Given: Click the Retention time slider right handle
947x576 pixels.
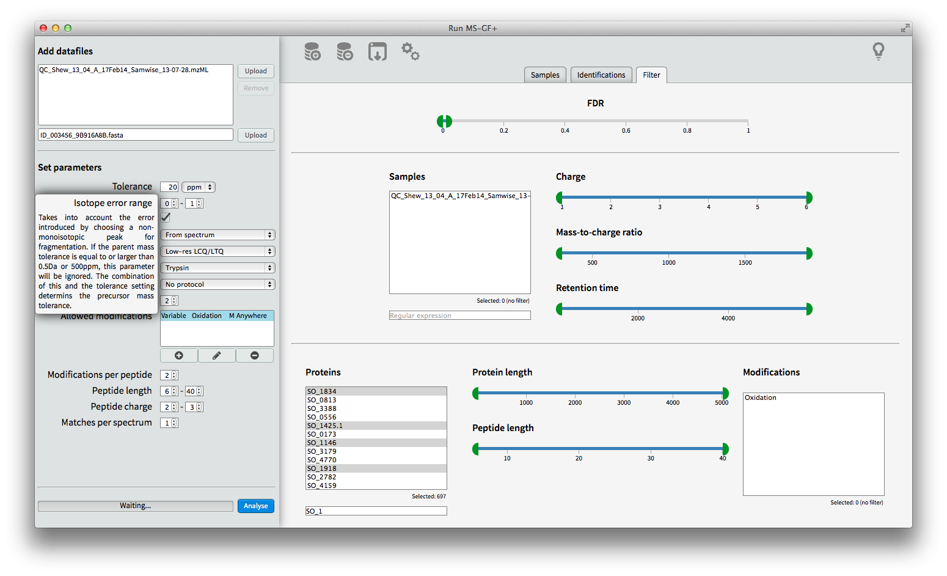Looking at the screenshot, I should tap(809, 309).
